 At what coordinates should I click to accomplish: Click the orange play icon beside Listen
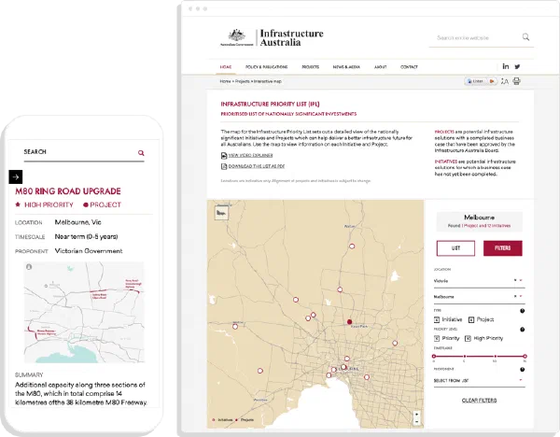pos(492,81)
